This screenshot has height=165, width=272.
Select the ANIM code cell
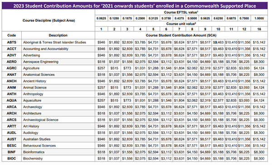point(12,87)
